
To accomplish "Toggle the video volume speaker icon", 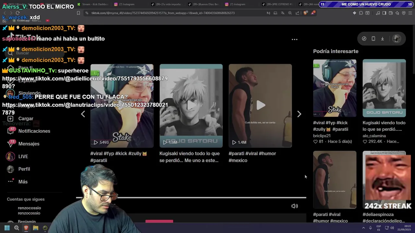I will pos(294,206).
